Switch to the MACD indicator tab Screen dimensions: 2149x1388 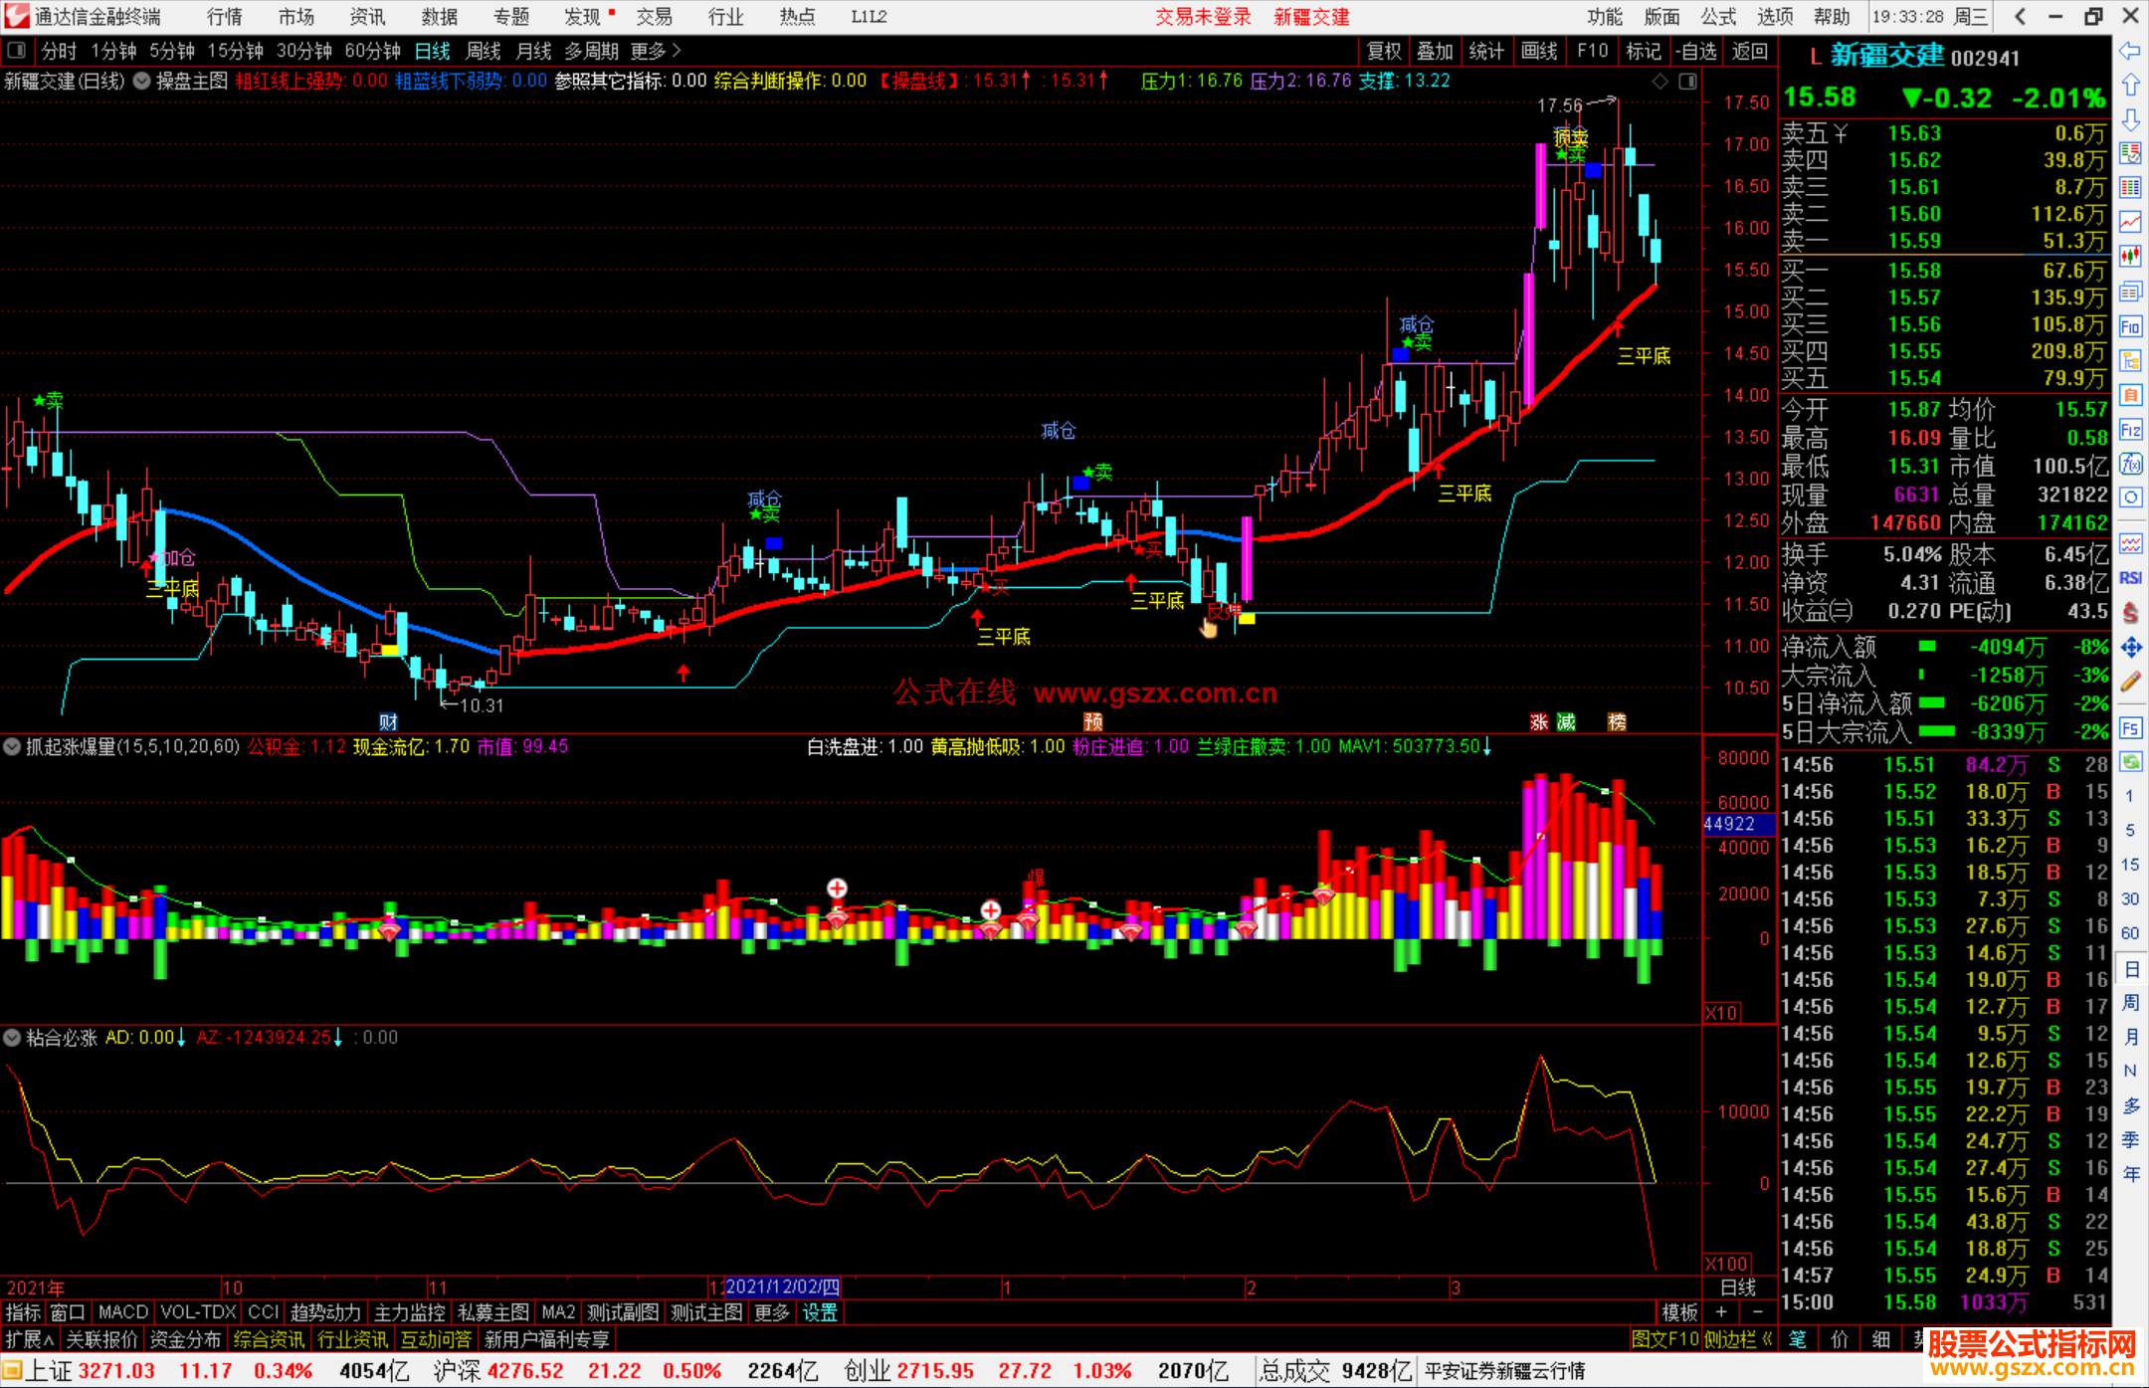tap(123, 1313)
